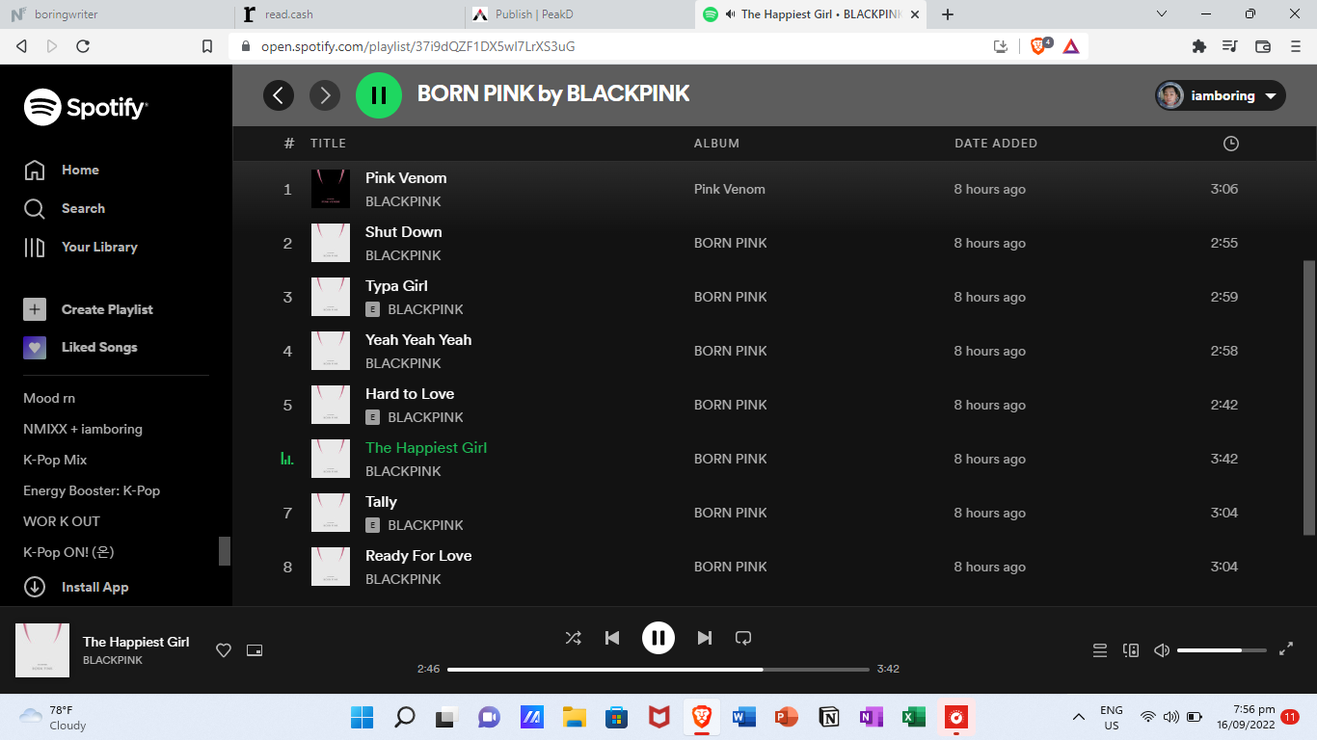Skip to the next track
The image size is (1317, 740).
[705, 638]
